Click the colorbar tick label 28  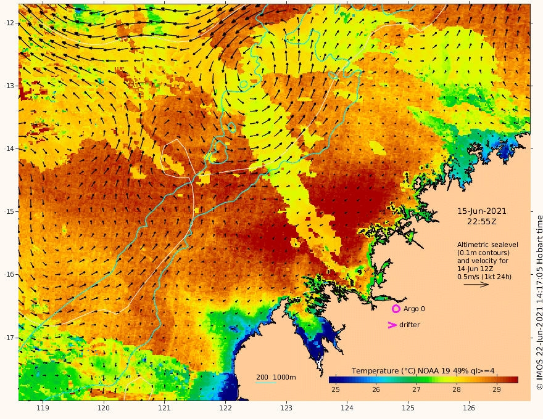457,389
